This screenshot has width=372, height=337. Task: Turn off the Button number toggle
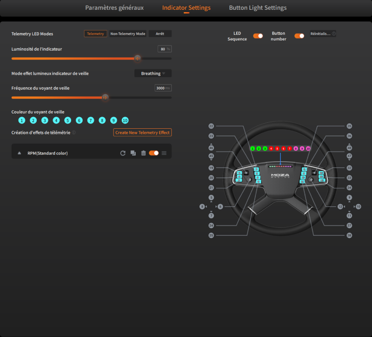click(x=299, y=36)
